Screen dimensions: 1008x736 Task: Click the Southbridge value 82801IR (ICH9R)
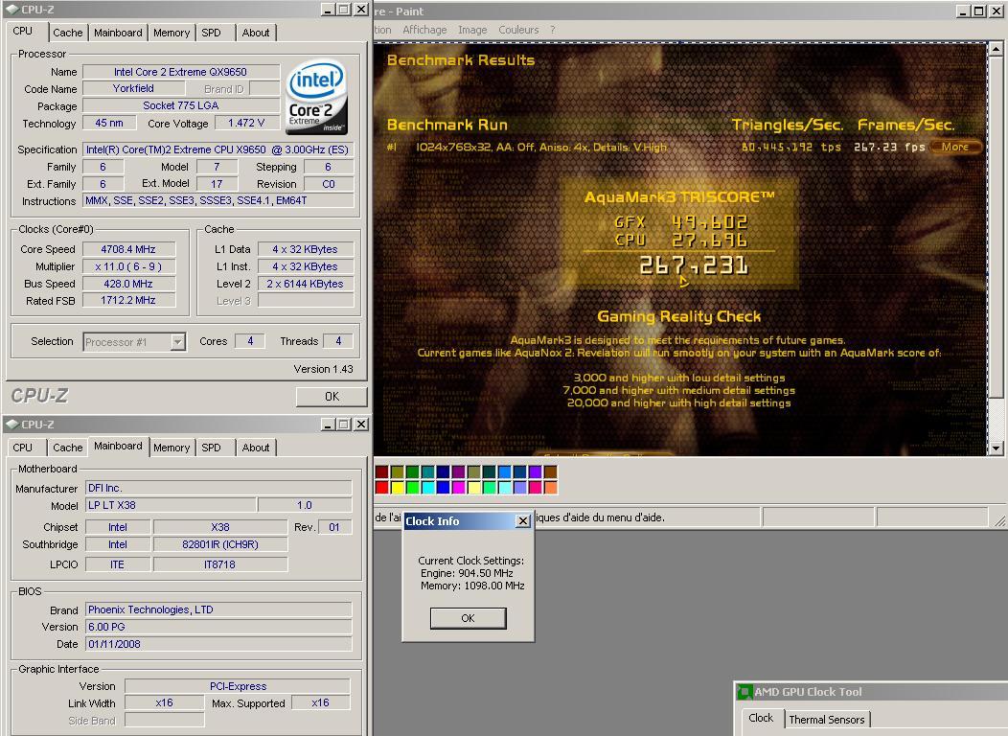click(220, 544)
